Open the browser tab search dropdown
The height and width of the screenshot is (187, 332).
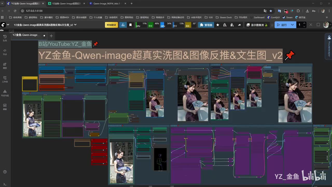(2, 4)
